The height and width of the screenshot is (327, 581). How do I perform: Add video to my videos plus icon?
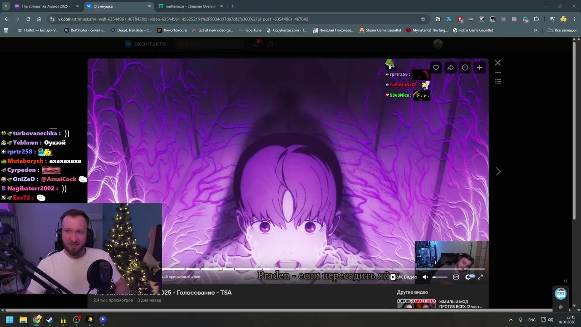tap(480, 68)
